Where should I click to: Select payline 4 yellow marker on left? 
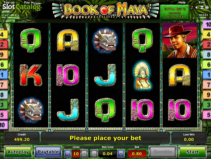(4, 35)
